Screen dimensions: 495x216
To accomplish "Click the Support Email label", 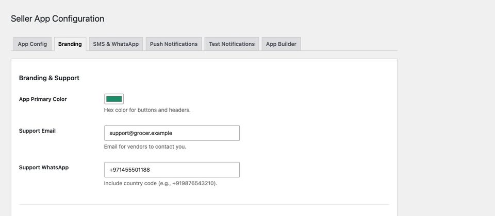I will click(x=37, y=131).
